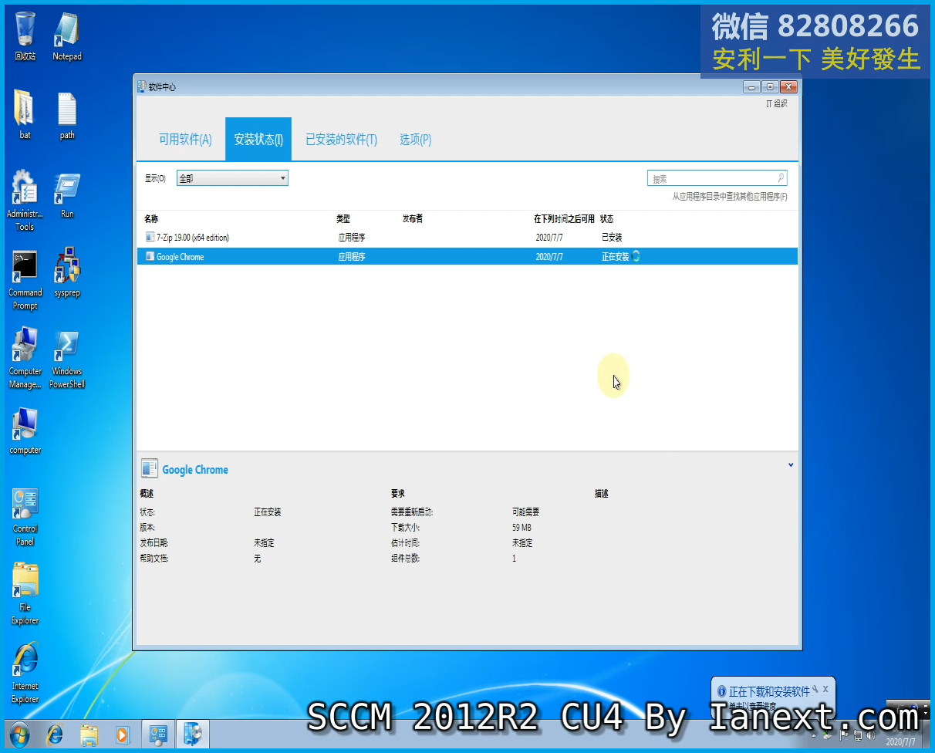This screenshot has height=753, width=935.
Task: Open the Recycle Bin (回收站) desktop icon
Action: (25, 36)
